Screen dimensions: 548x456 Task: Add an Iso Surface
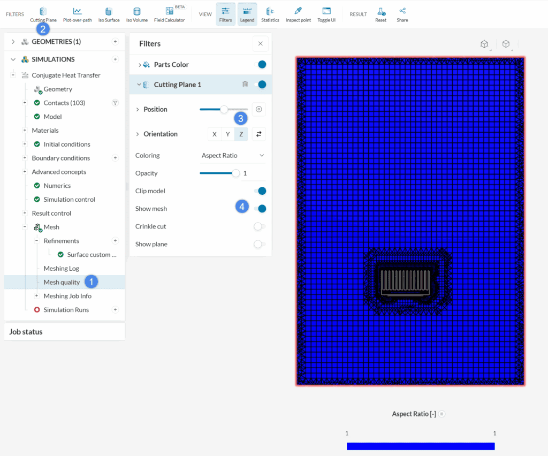[x=109, y=13]
